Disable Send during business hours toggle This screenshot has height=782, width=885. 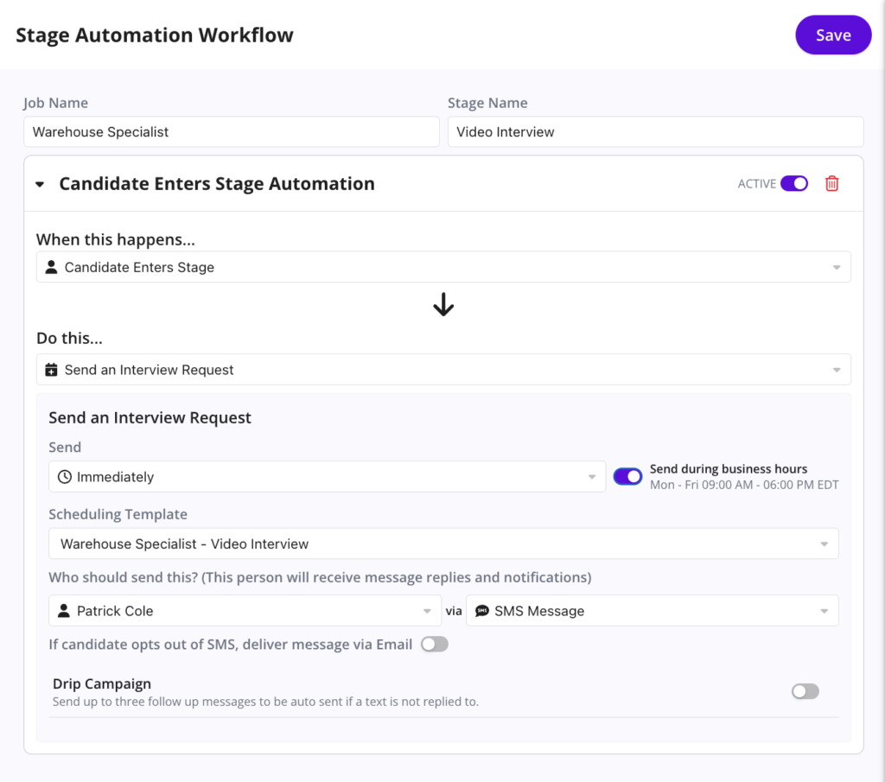point(627,476)
